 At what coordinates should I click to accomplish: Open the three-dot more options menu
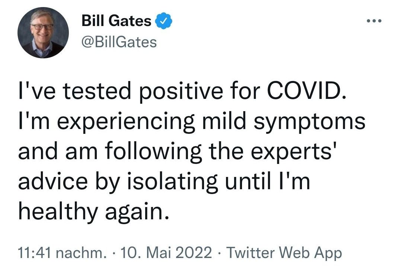click(374, 21)
